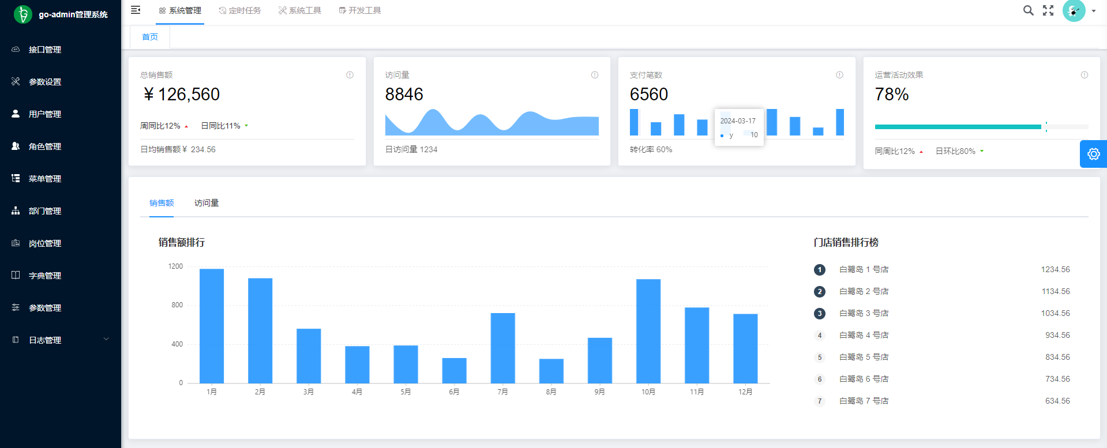This screenshot has width=1107, height=448.
Task: Collapse the sidebar with hamburger icon
Action: pos(136,10)
